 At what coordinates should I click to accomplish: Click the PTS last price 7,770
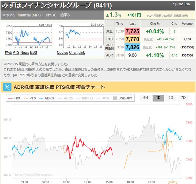(x=132, y=39)
